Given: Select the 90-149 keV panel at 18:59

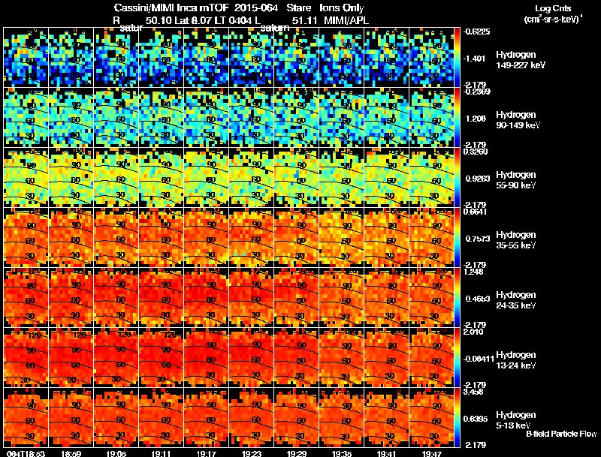Looking at the screenshot, I should [x=71, y=118].
